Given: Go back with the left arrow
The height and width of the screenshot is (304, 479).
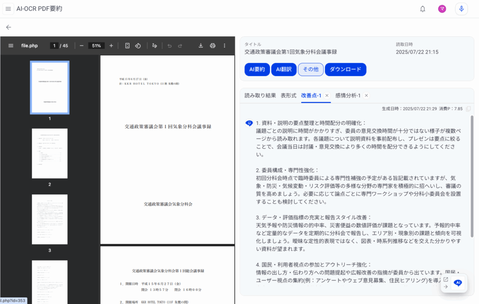Looking at the screenshot, I should (x=8, y=27).
